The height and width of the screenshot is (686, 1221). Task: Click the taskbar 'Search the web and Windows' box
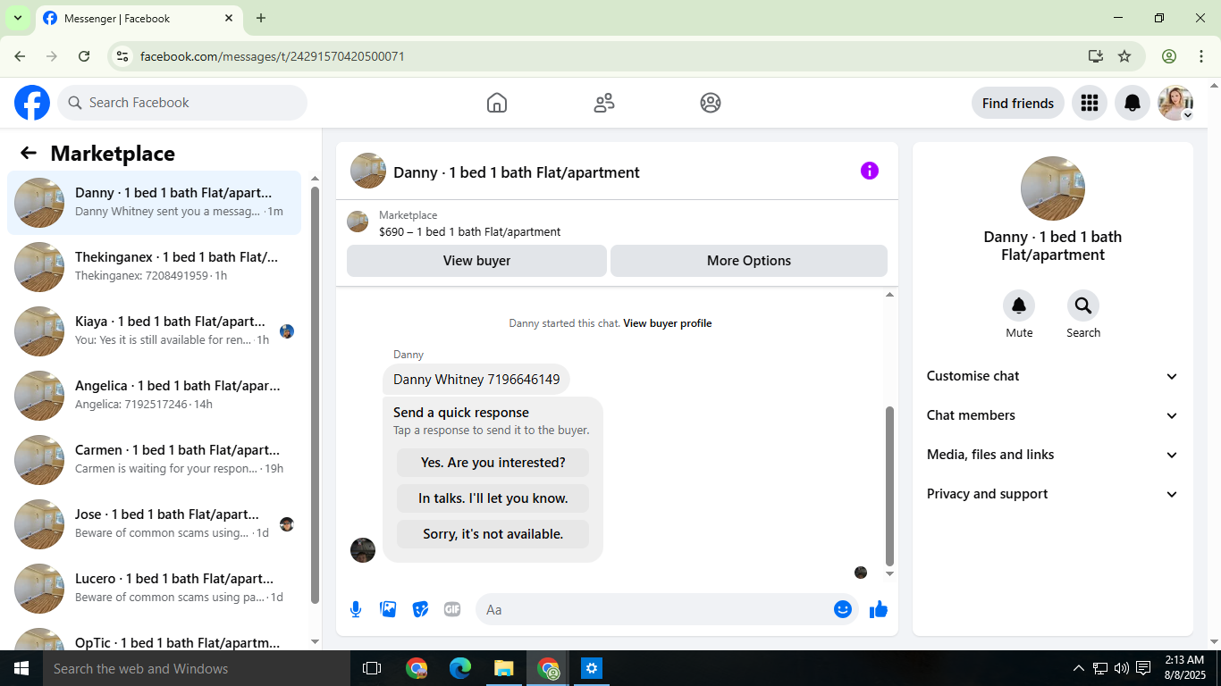(x=197, y=668)
